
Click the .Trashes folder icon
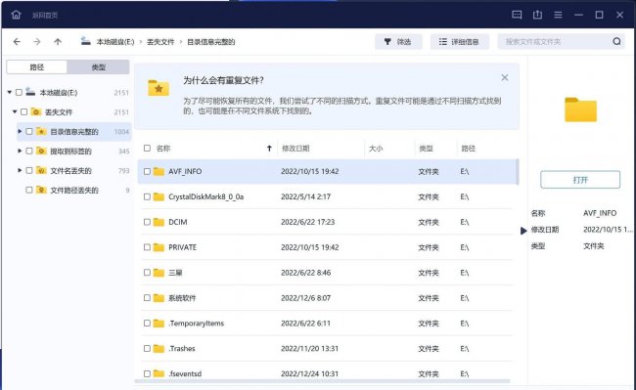pos(159,348)
